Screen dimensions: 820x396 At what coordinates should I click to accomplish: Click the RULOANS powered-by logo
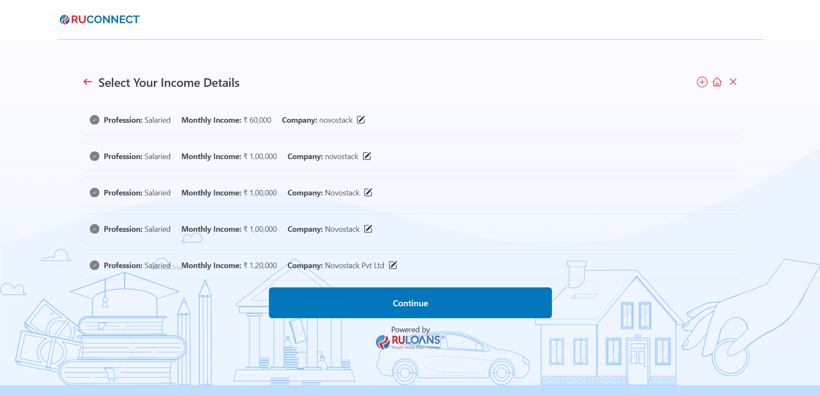click(x=410, y=341)
